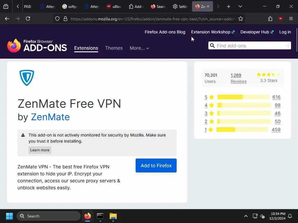
Task: Open a new tab with the plus icon
Action: [228, 6]
